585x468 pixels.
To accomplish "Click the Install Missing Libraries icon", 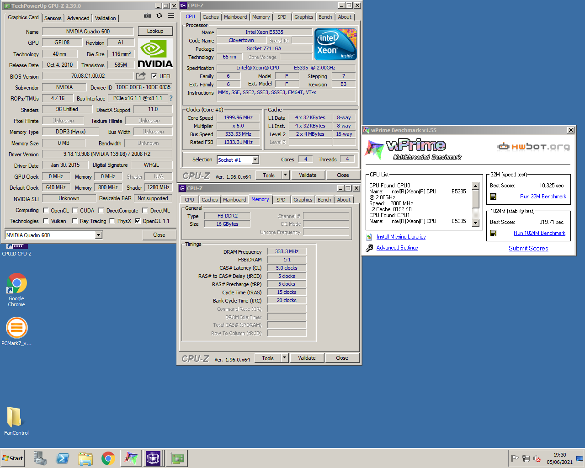I will tap(369, 237).
